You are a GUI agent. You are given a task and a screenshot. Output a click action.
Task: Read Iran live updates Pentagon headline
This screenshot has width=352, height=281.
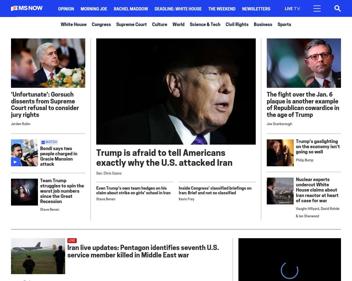[143, 251]
